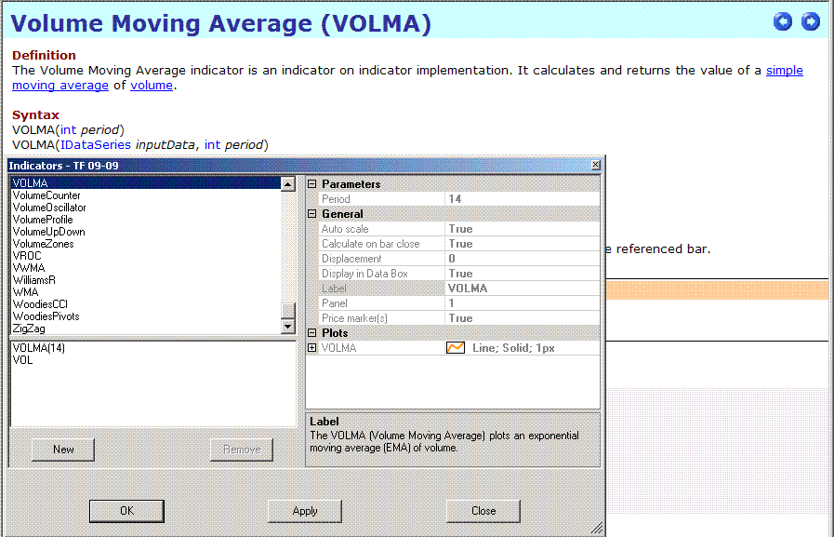Screen dimensions: 834x537
Task: Select VolumeUpDown in the list
Action: pyautogui.click(x=146, y=232)
